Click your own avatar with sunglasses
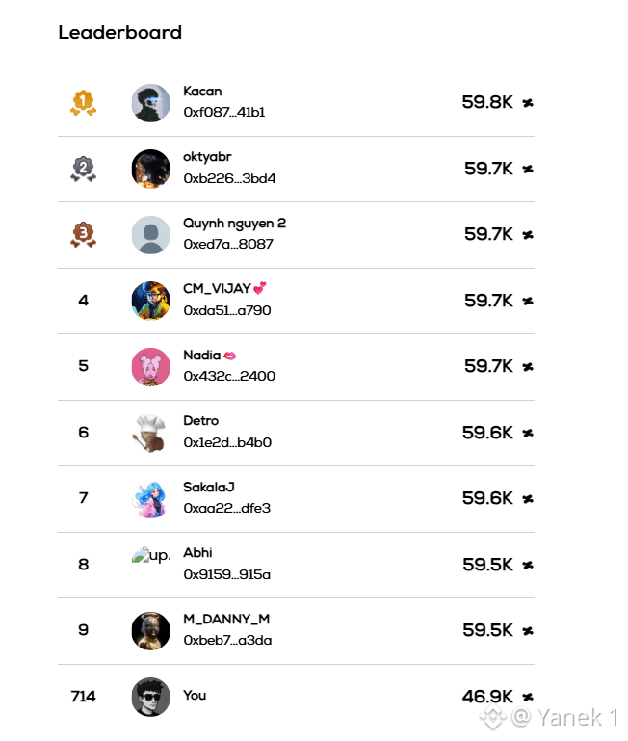628x741 pixels. (x=150, y=697)
